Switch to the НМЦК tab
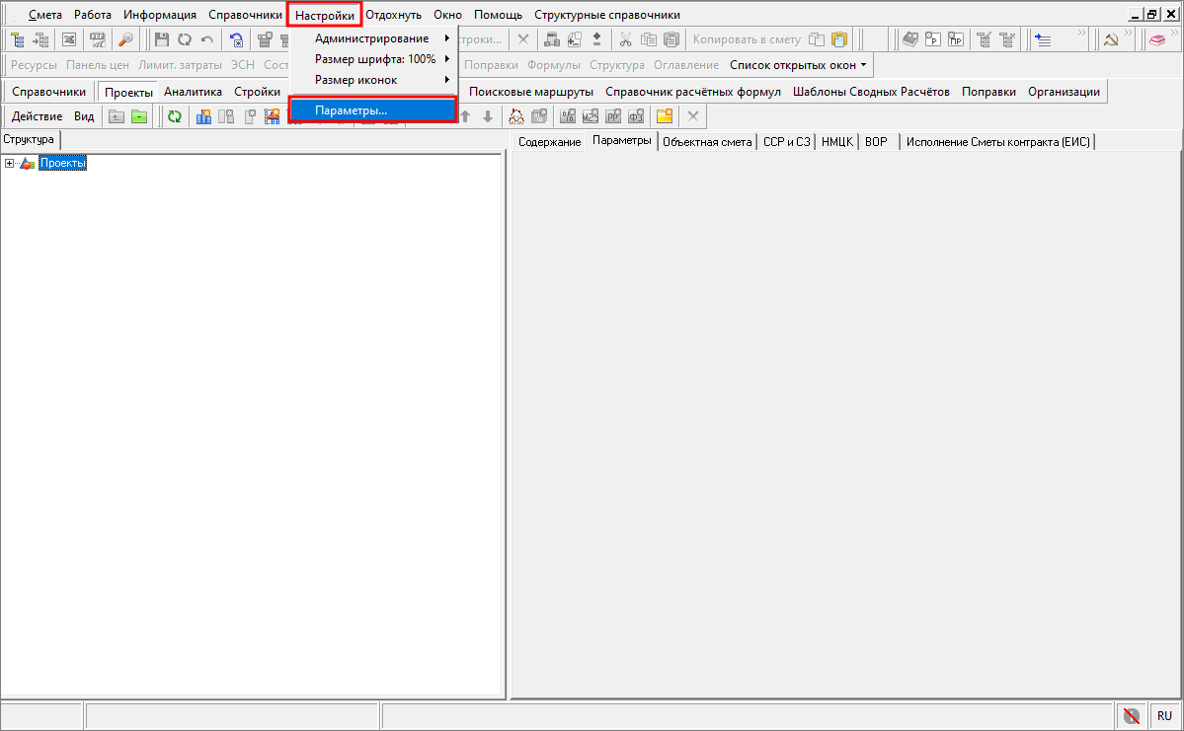The image size is (1184, 731). [836, 142]
